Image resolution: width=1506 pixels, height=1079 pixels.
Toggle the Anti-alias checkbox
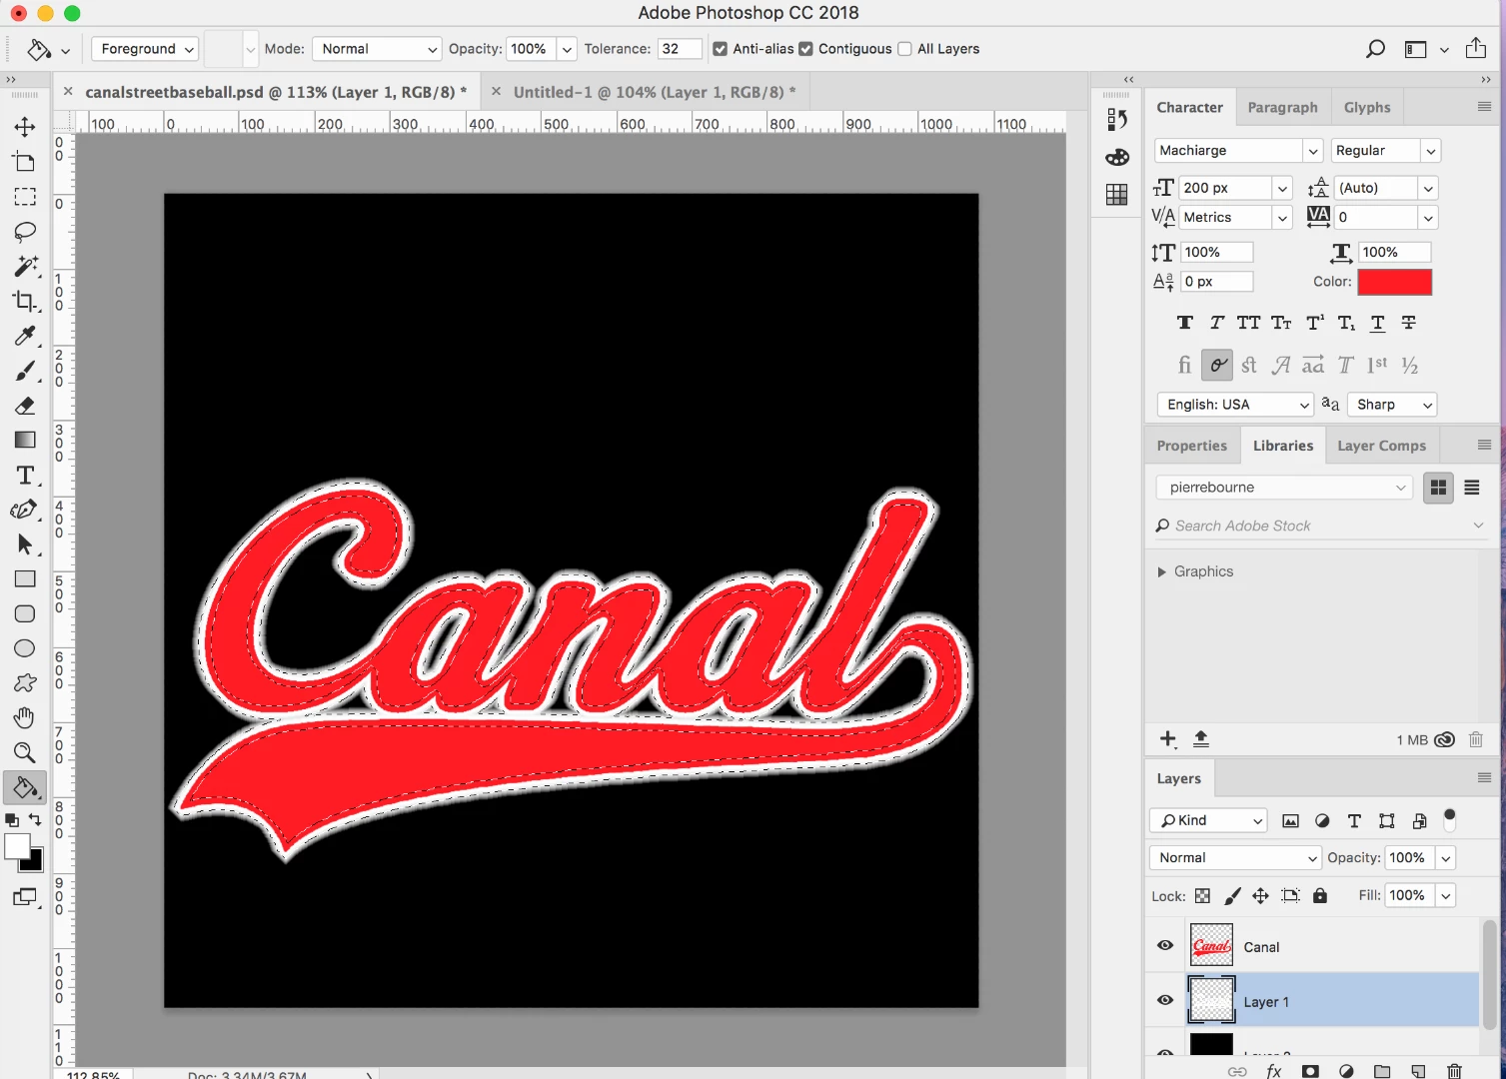[x=720, y=49]
